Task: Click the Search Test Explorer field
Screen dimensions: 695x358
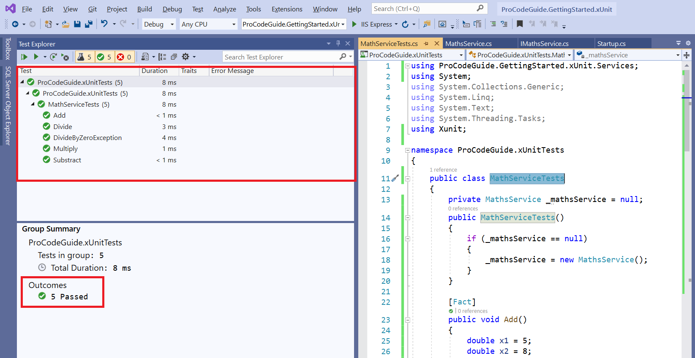Action: (x=281, y=57)
